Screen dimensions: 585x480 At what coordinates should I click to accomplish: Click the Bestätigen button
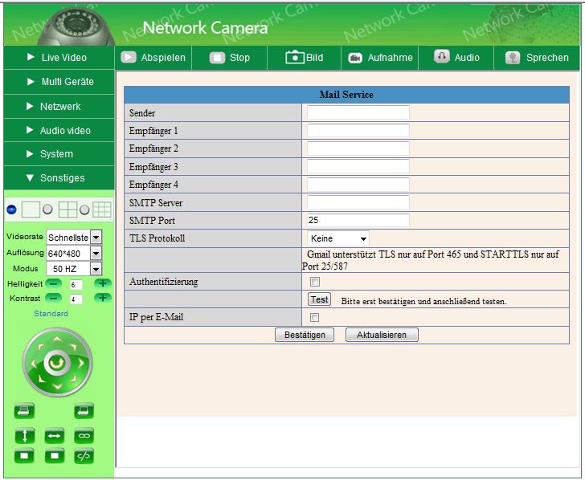click(305, 335)
